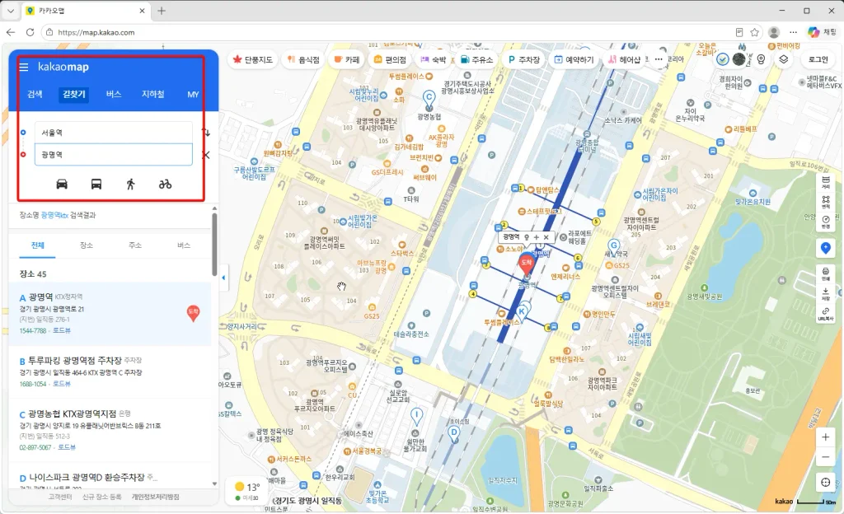Zoom out with the minus button
This screenshot has width=844, height=514.
(826, 457)
